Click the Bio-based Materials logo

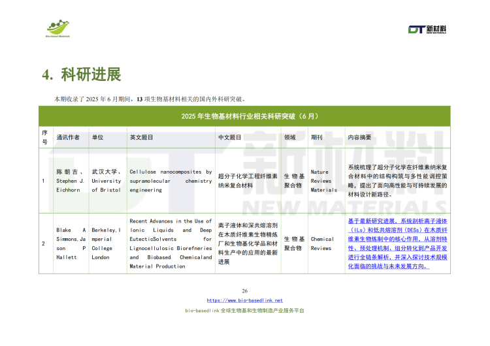[x=58, y=29]
